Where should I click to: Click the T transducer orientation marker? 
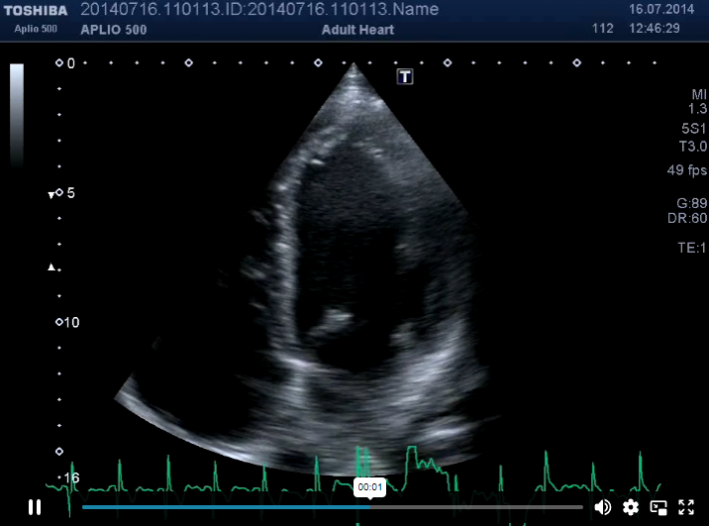tap(405, 77)
